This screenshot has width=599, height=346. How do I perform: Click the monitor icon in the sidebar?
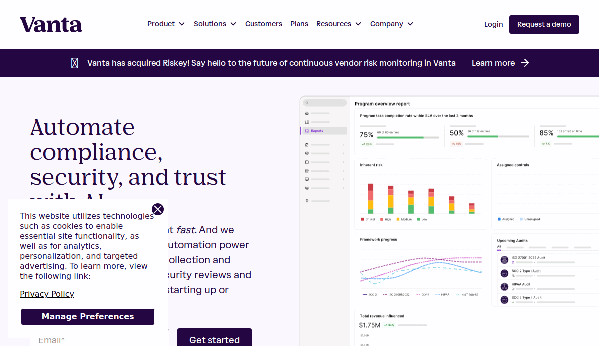click(306, 179)
